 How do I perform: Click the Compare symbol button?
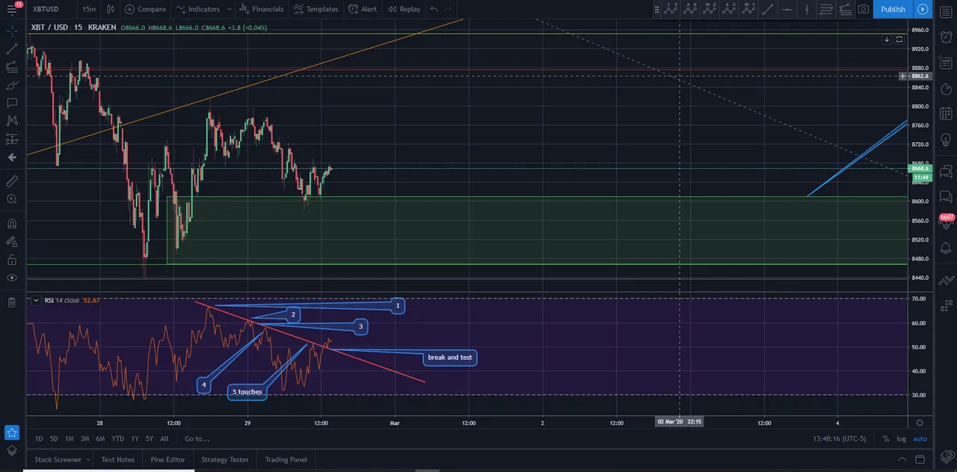(x=145, y=9)
